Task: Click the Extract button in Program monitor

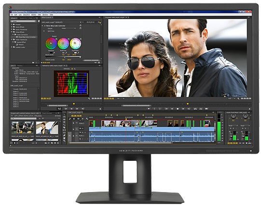Action: (201, 109)
